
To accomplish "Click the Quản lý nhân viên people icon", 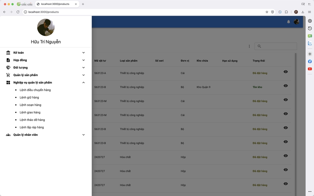I will click(8, 135).
